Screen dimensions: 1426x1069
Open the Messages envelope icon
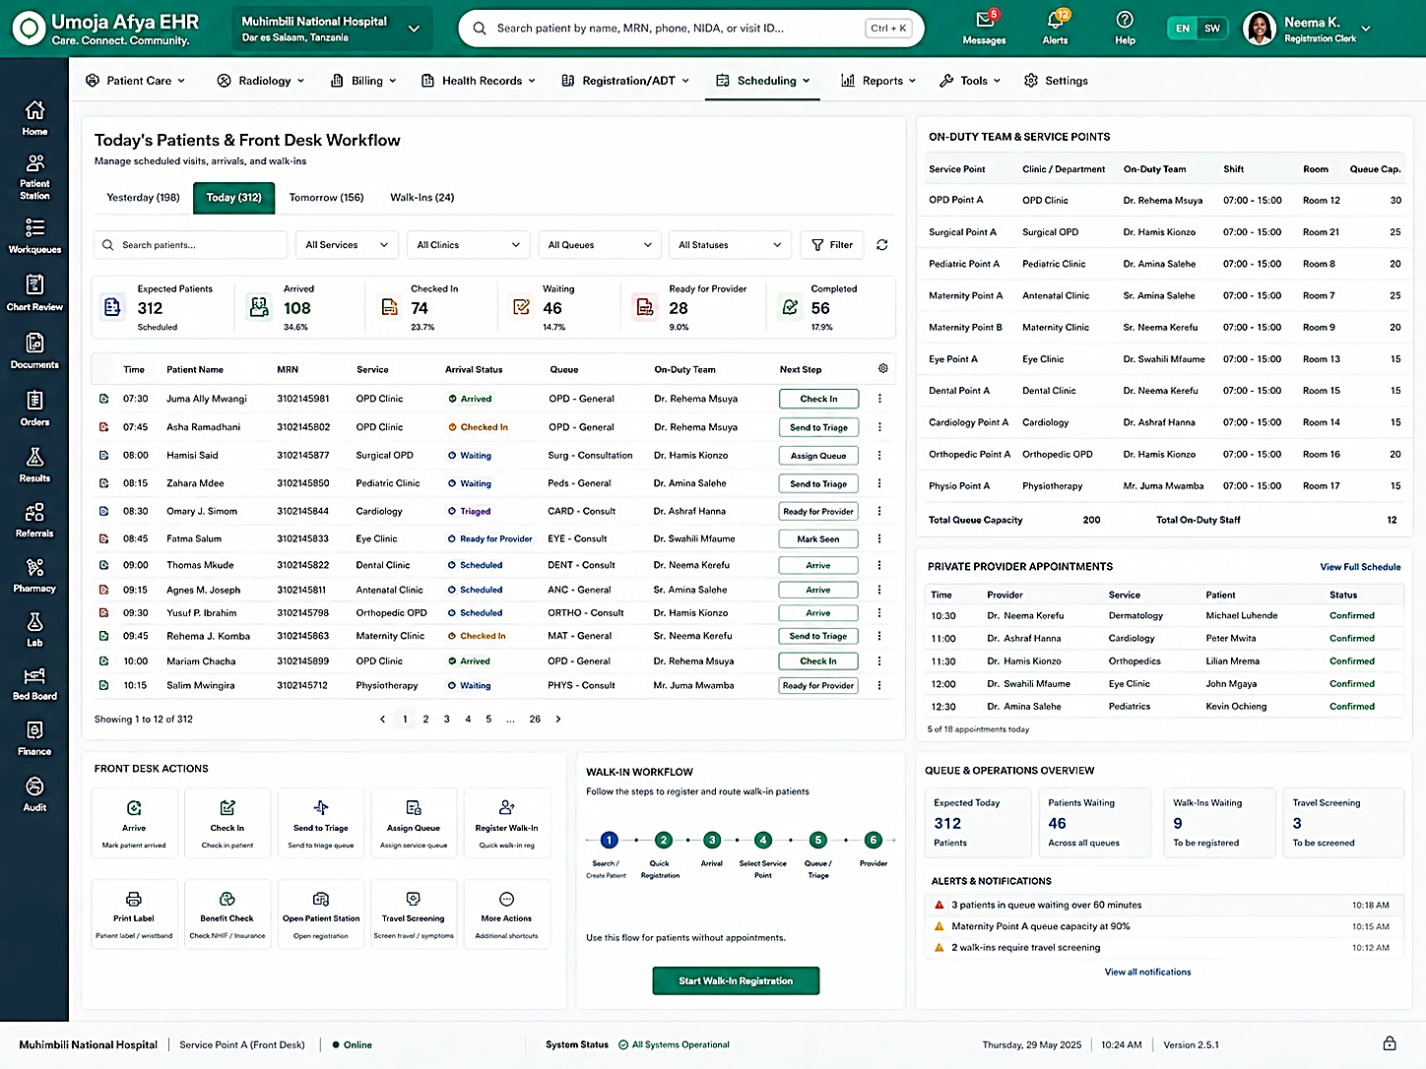point(984,20)
